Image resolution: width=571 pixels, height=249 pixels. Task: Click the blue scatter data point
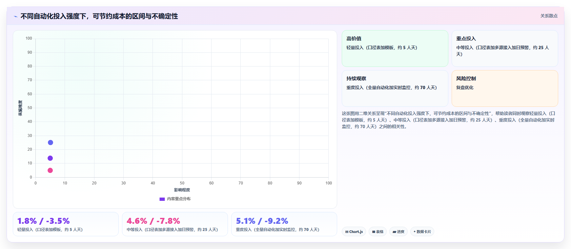click(51, 143)
